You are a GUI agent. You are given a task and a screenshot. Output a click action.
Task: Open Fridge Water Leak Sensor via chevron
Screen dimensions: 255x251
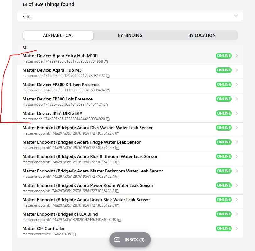click(237, 142)
